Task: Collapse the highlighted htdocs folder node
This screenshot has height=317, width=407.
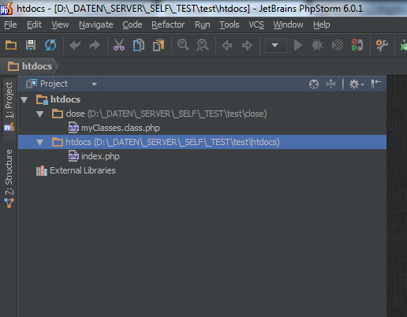Action: (x=40, y=143)
